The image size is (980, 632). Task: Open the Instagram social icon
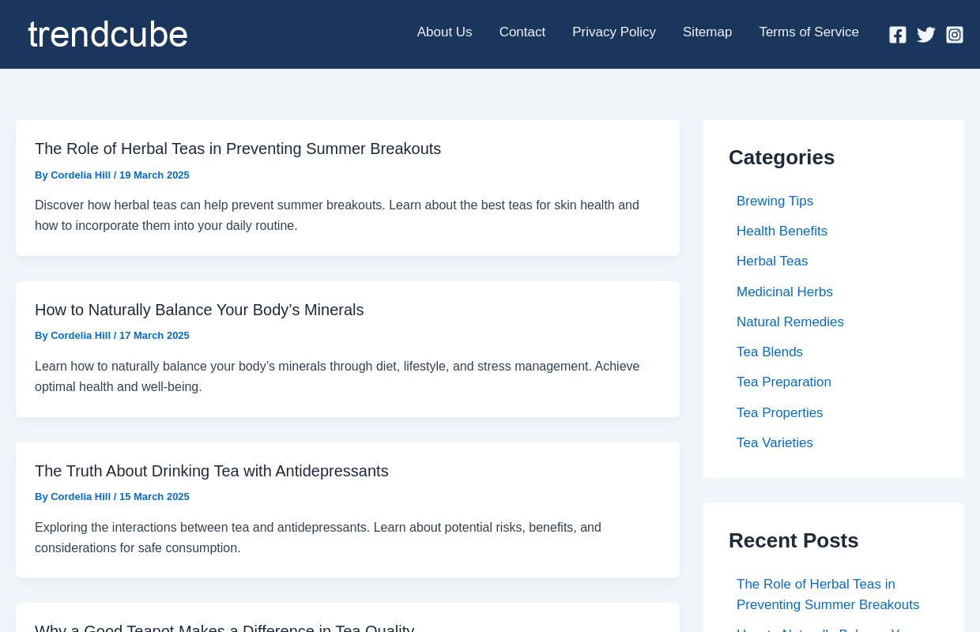pyautogui.click(x=955, y=35)
